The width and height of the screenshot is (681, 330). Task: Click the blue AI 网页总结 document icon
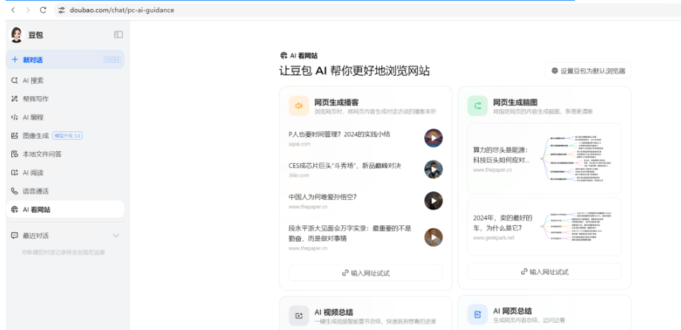pyautogui.click(x=477, y=314)
